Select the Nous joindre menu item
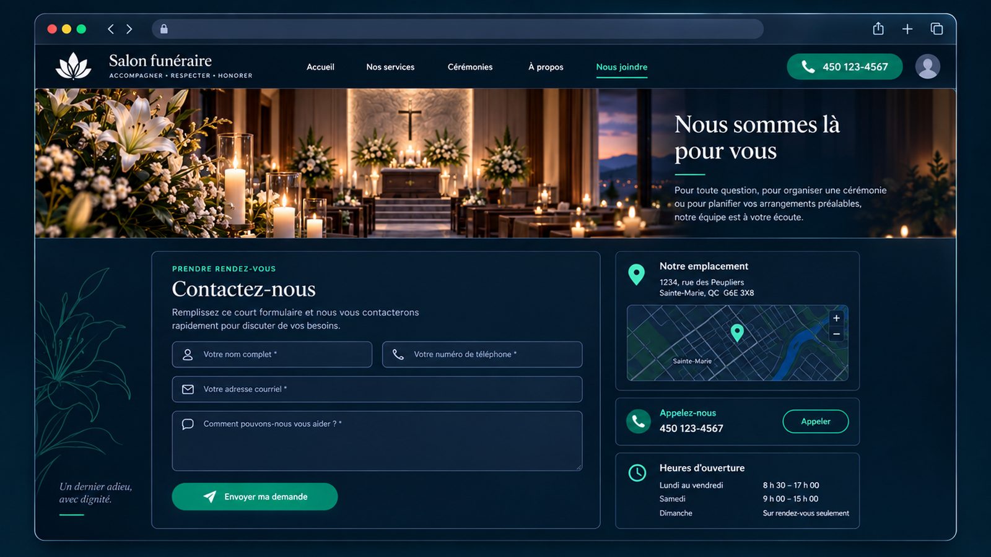 621,67
